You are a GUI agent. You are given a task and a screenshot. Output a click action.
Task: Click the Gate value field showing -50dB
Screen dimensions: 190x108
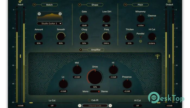(x=84, y=26)
